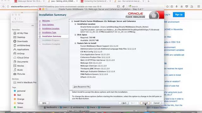Viewport: 202px width, 113px height.
Task: Go to Installation Location step
Action: point(51,29)
